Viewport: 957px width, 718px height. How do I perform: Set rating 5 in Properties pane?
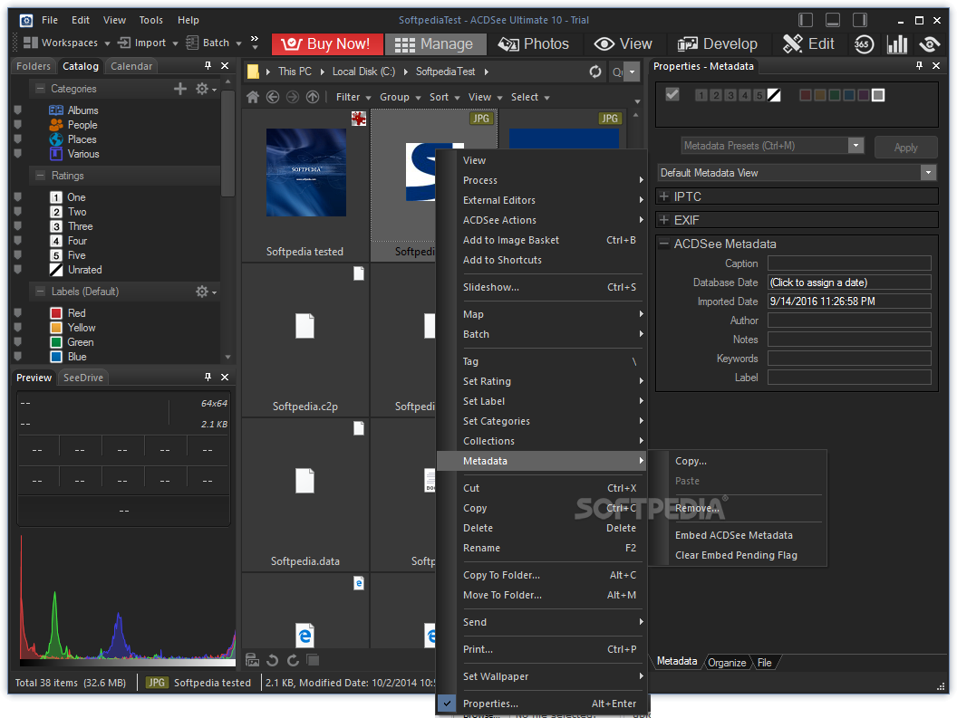point(759,95)
